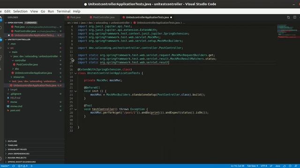Click the synchronize changes icon in status bar
This screenshot has width=300, height=168.
coord(14,166)
